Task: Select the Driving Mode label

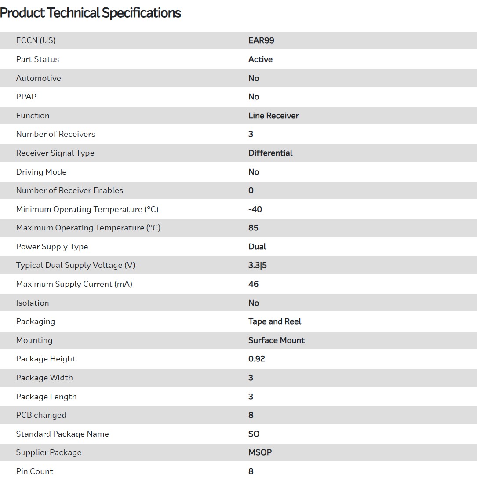Action: [x=41, y=172]
